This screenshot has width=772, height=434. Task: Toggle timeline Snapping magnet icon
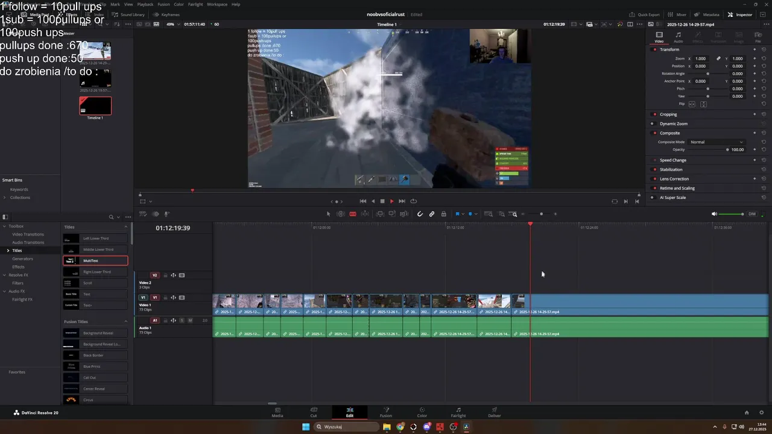420,214
